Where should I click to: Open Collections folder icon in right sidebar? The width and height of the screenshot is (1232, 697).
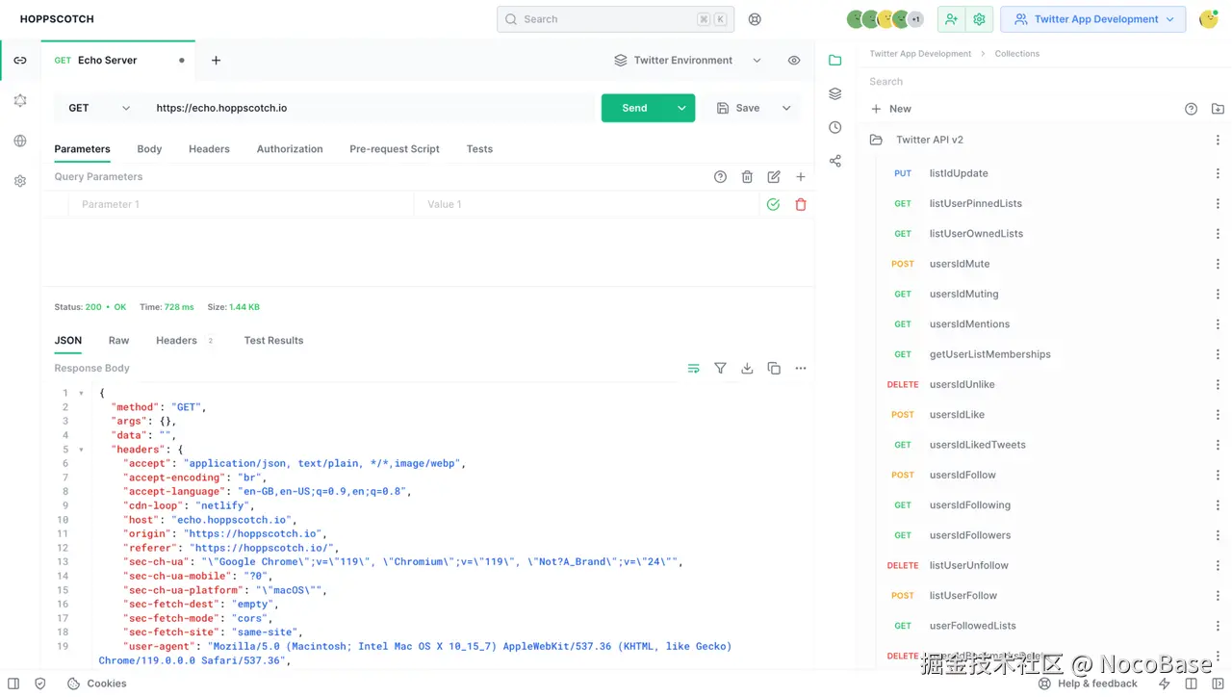point(834,60)
